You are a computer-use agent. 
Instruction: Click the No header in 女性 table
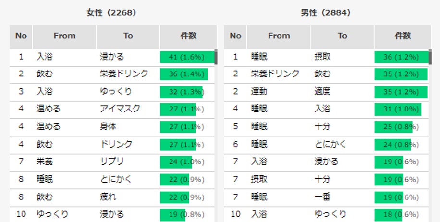(21, 36)
